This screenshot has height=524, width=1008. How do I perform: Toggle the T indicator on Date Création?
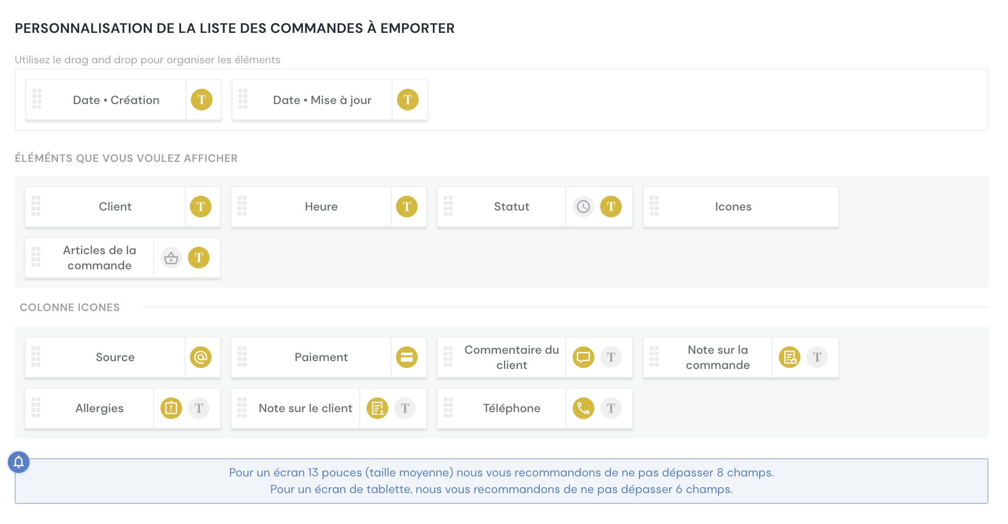[x=202, y=100]
